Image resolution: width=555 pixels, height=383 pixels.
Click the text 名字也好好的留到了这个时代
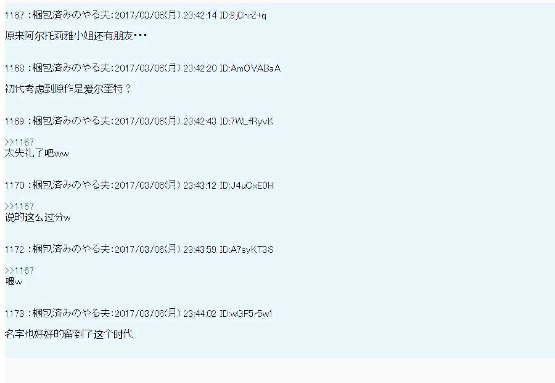[69, 334]
